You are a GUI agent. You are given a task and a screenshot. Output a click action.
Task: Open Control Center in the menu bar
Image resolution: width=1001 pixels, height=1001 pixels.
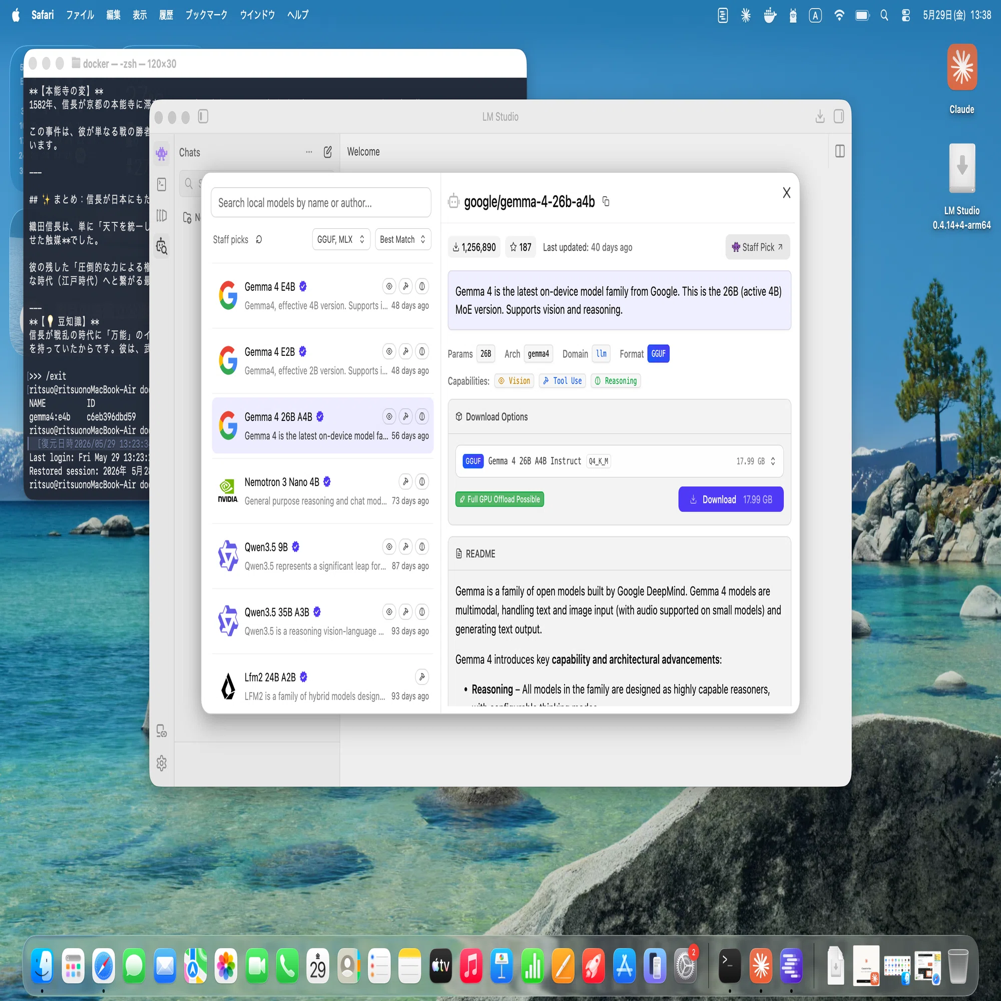[906, 15]
